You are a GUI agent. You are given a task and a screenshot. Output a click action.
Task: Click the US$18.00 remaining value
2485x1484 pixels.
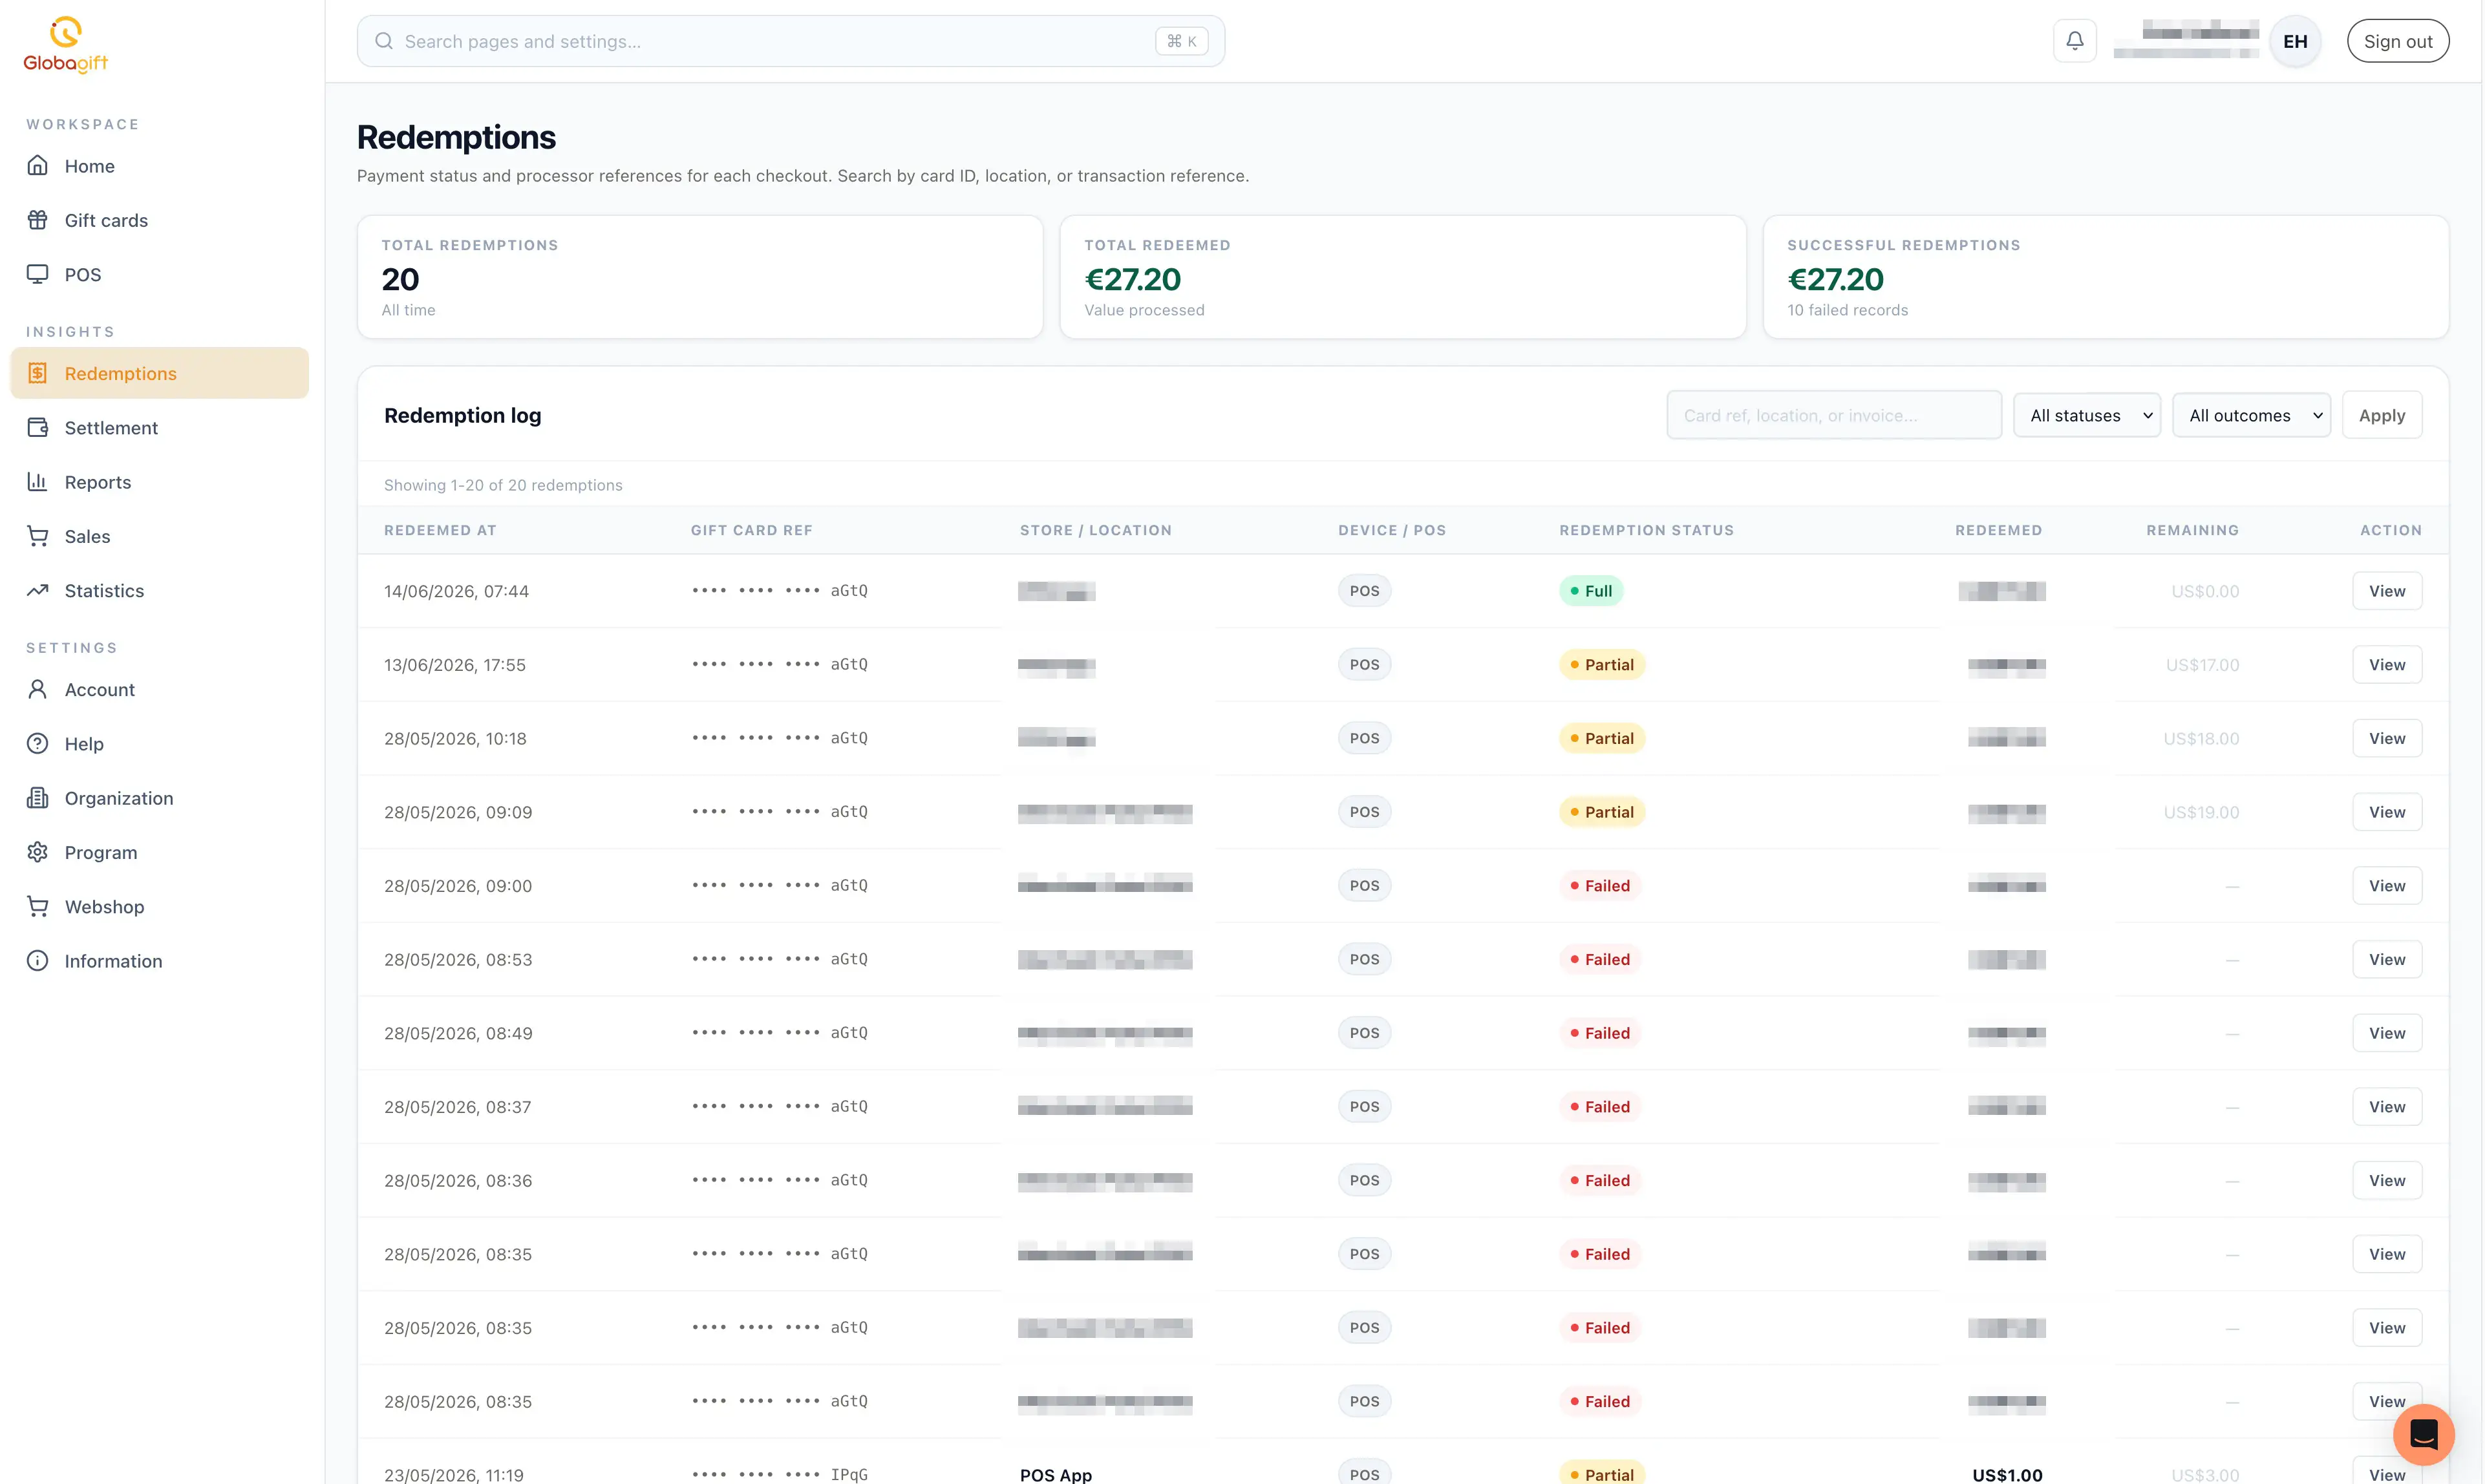[2201, 738]
